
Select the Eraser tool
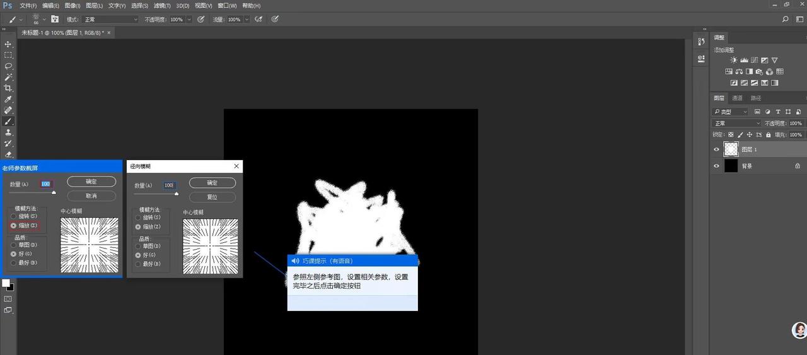tap(8, 154)
